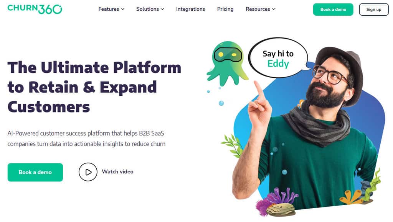This screenshot has width=393, height=222.
Task: Click Eddy the green octopus mascot
Action: tap(227, 64)
